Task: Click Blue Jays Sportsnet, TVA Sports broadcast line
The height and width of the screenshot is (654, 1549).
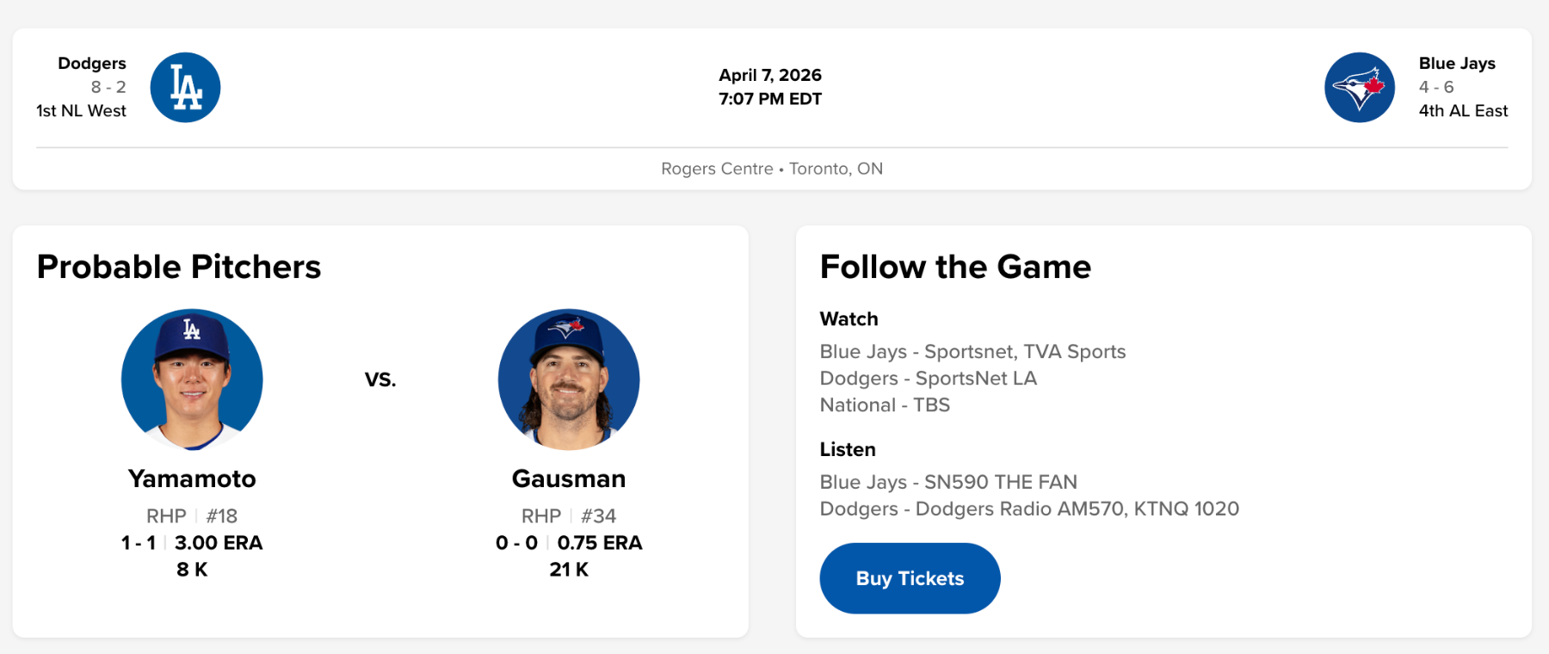Action: tap(972, 352)
